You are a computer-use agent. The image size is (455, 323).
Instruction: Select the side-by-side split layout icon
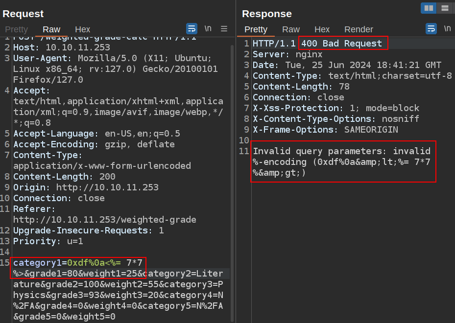(x=429, y=8)
